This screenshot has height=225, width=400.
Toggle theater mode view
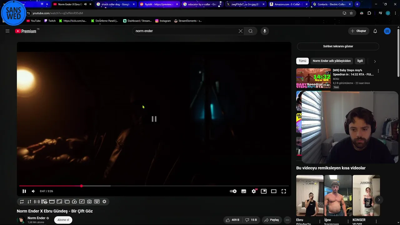(274, 191)
